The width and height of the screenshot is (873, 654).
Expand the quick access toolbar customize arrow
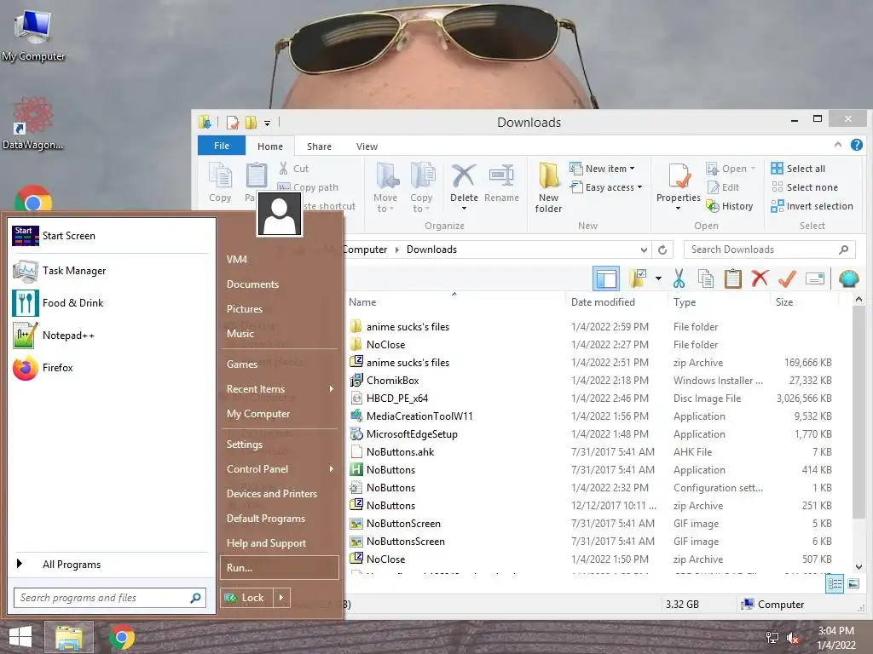[267, 123]
